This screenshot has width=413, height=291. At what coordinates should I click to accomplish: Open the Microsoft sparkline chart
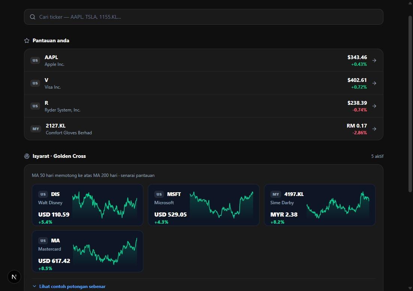pyautogui.click(x=221, y=205)
